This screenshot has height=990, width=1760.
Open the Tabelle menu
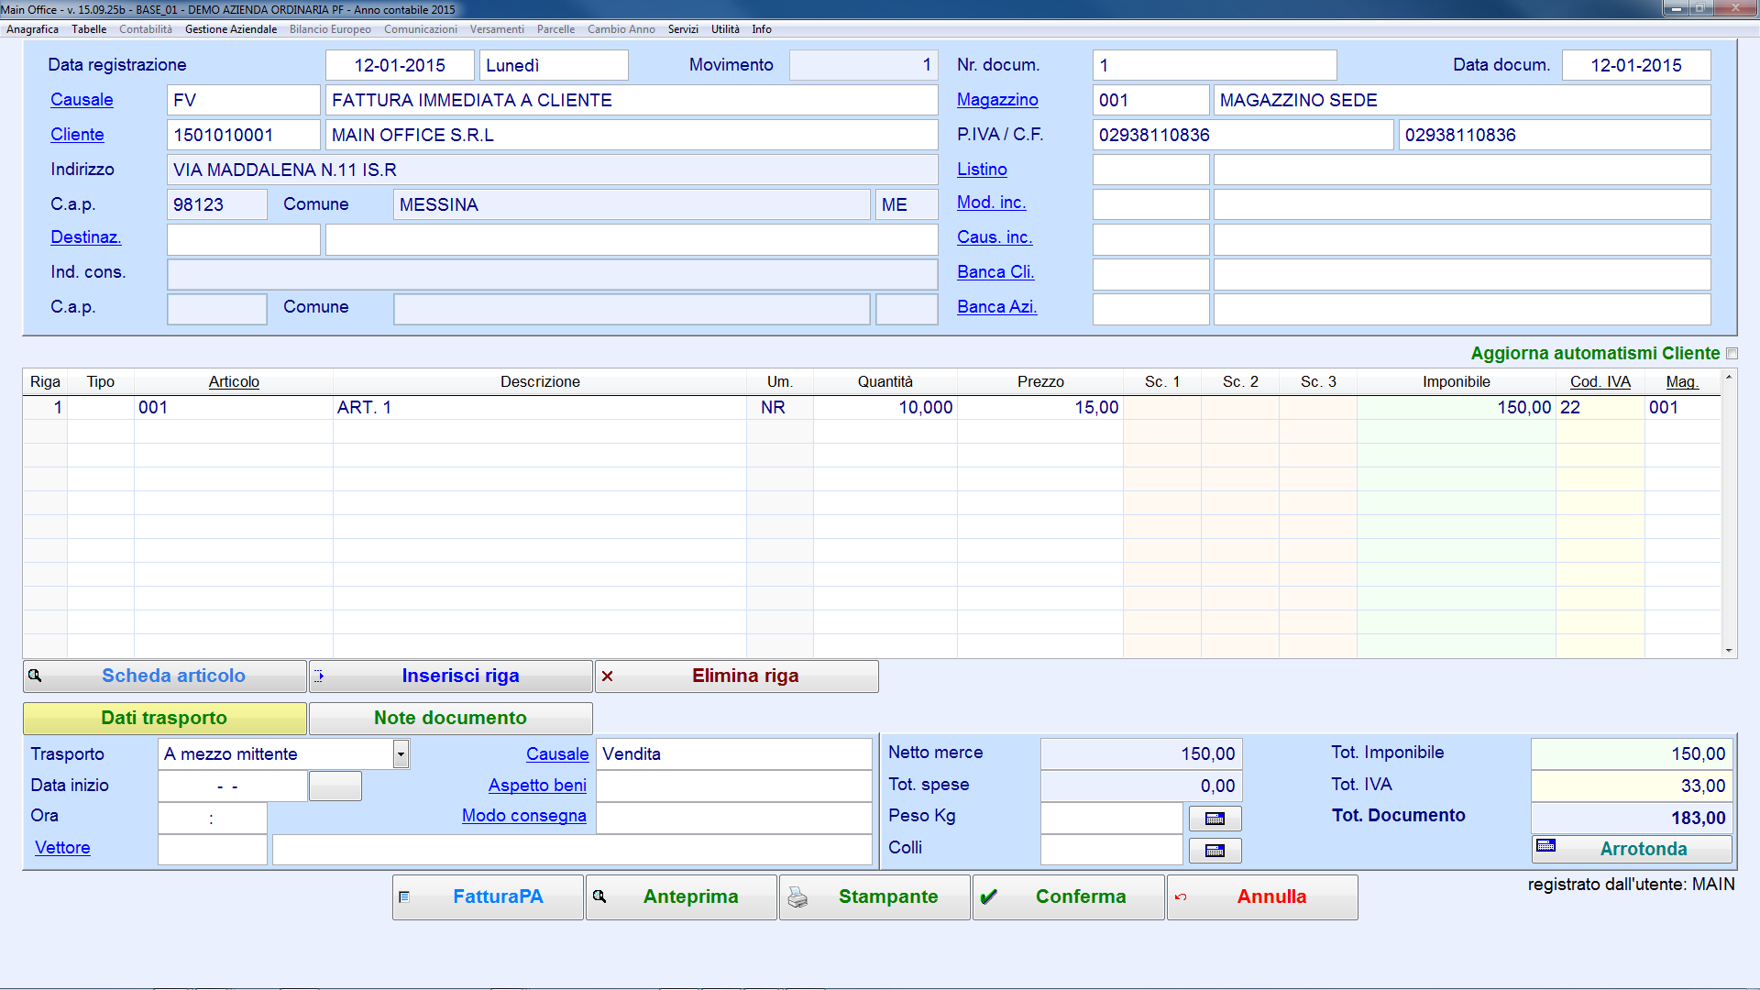click(x=89, y=29)
